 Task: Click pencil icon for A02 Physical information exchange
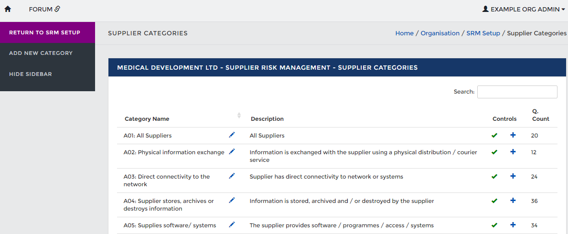pos(232,152)
